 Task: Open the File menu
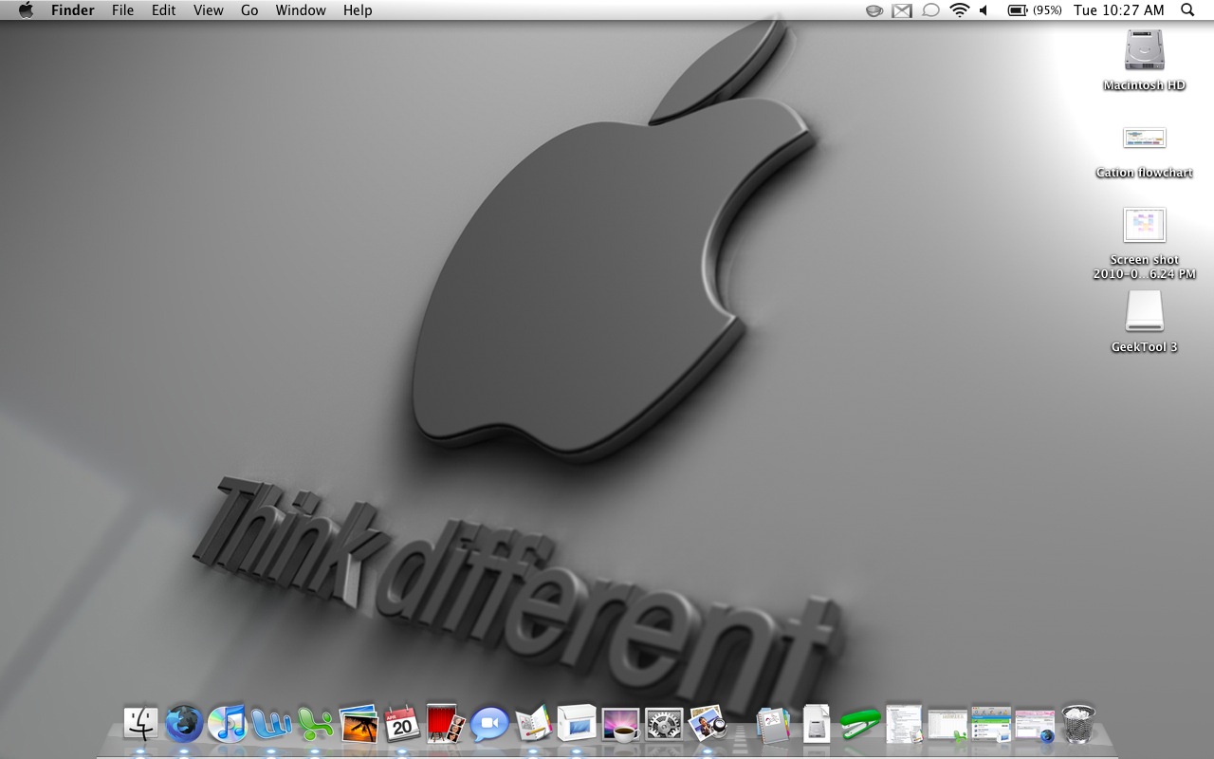[122, 10]
